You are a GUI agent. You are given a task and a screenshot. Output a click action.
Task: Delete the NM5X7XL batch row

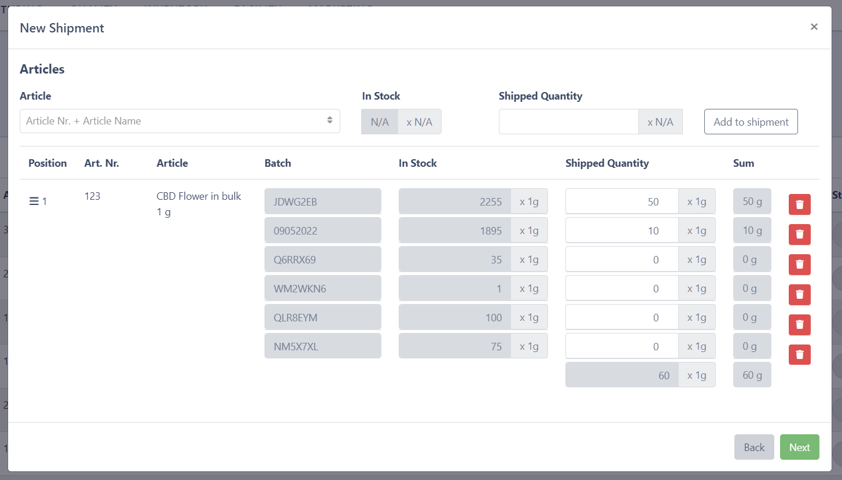pos(799,354)
